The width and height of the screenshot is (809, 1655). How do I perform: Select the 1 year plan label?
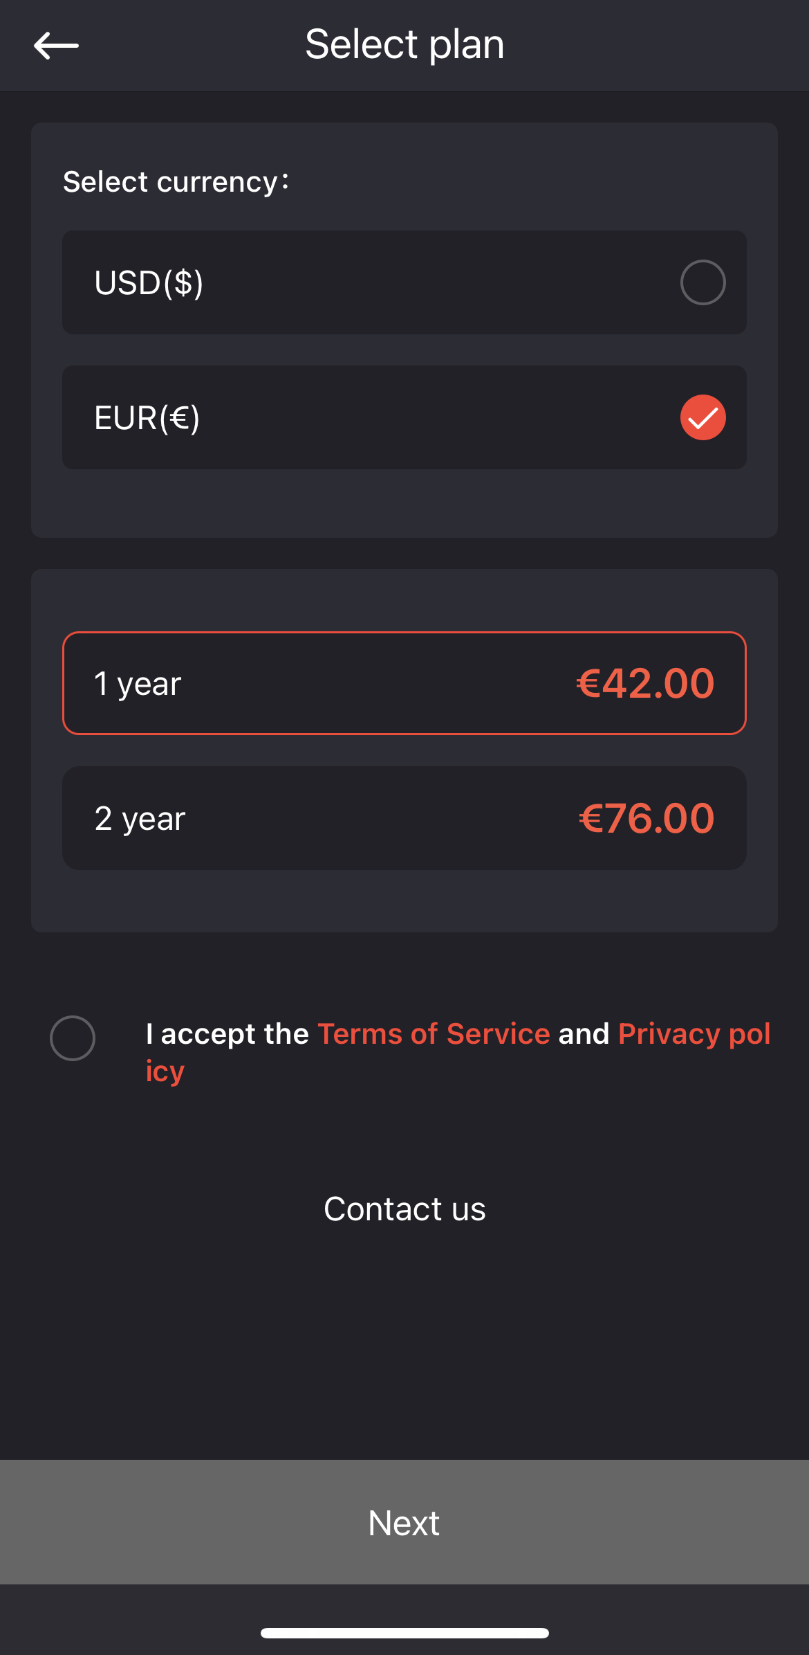tap(138, 684)
